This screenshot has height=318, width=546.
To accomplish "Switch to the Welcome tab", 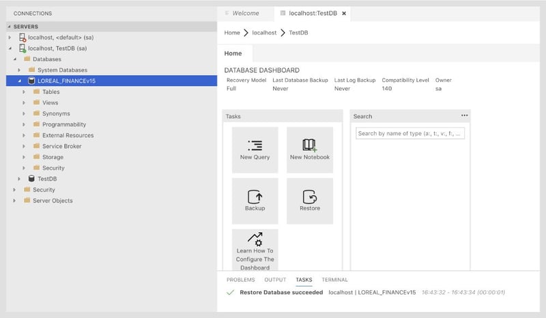I will point(246,13).
